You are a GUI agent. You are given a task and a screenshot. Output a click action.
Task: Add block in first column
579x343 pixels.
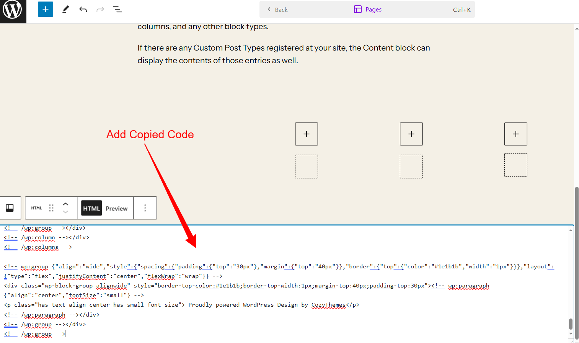(x=307, y=134)
